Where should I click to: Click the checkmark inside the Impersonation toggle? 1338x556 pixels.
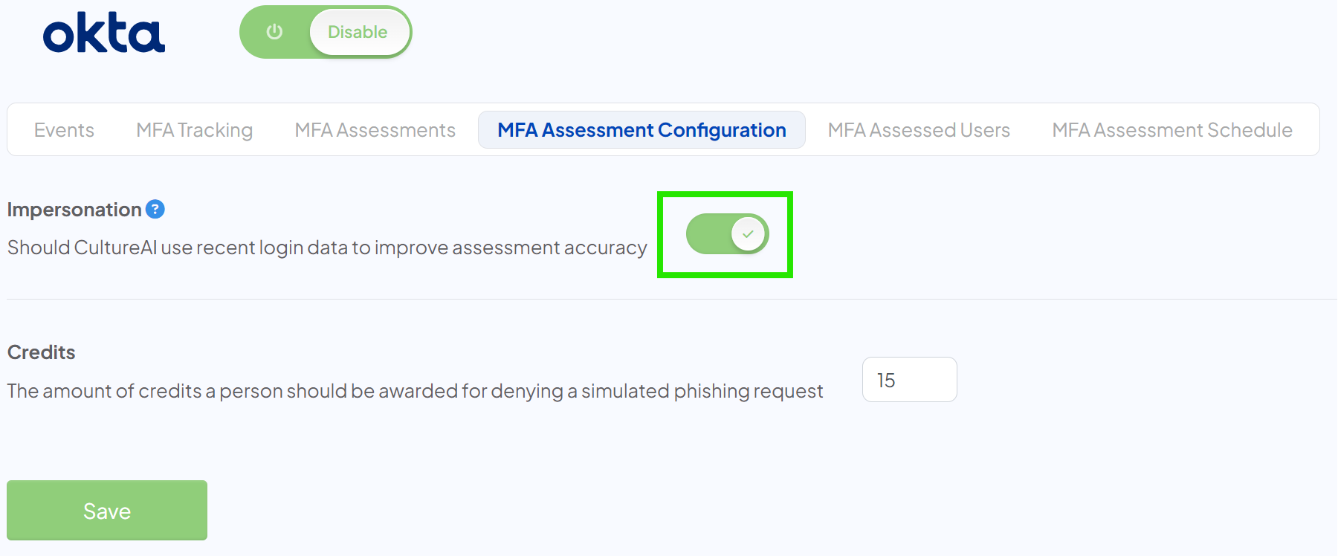click(x=749, y=233)
